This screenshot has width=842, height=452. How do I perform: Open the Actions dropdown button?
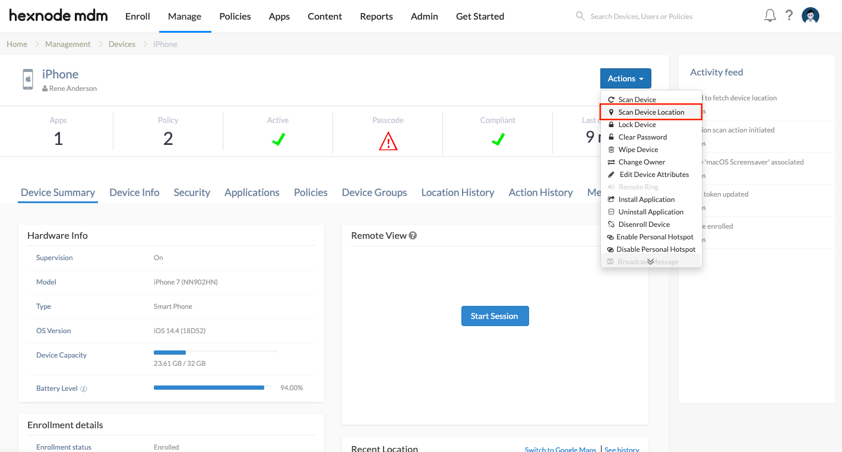[x=625, y=78]
